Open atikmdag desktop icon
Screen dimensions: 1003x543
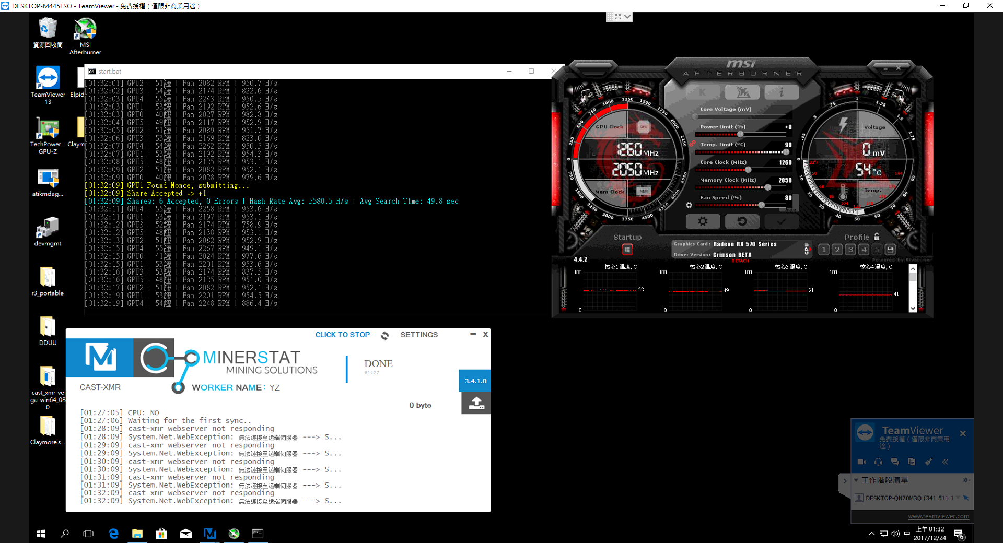[x=48, y=182]
